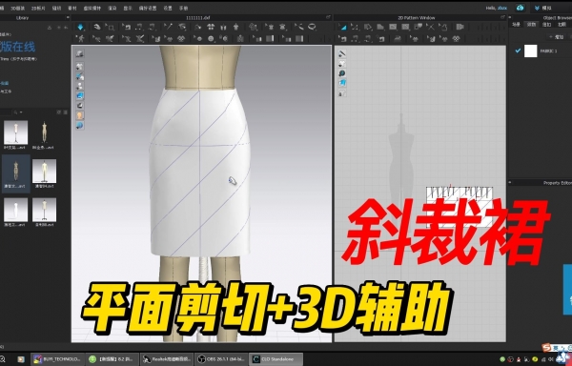Click the last oval icon in 3D toolbar top row

pyautogui.click(x=312, y=27)
